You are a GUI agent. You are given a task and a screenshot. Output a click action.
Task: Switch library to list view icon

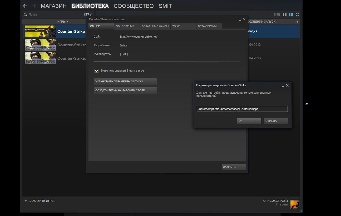291,14
